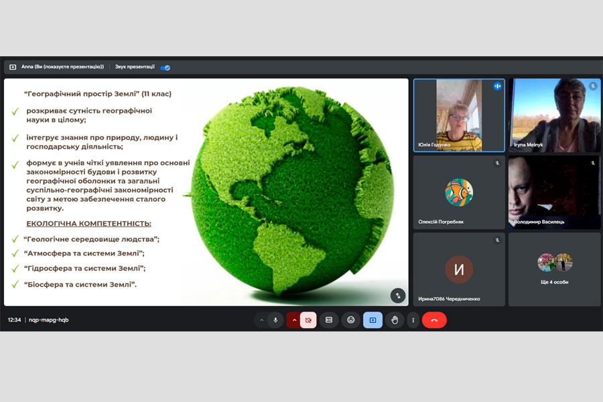Open the Ще 4 особи tile

coord(554,269)
